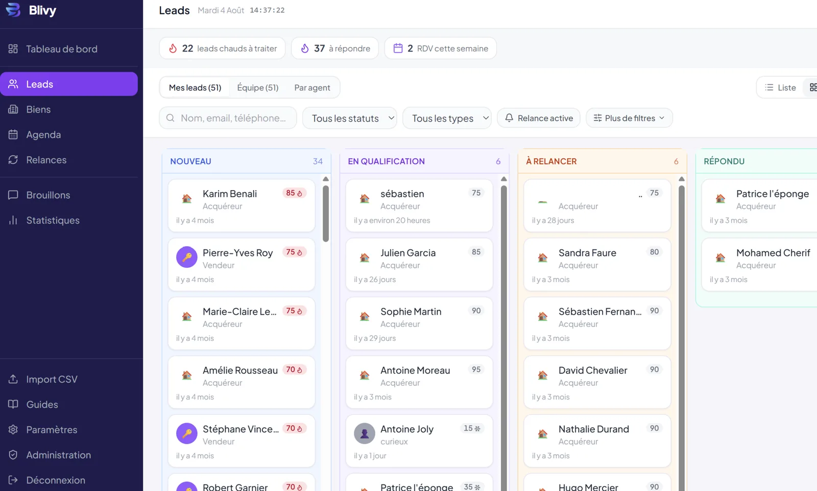Click the house icon on Julien Garcia's card
817x491 pixels.
(365, 258)
